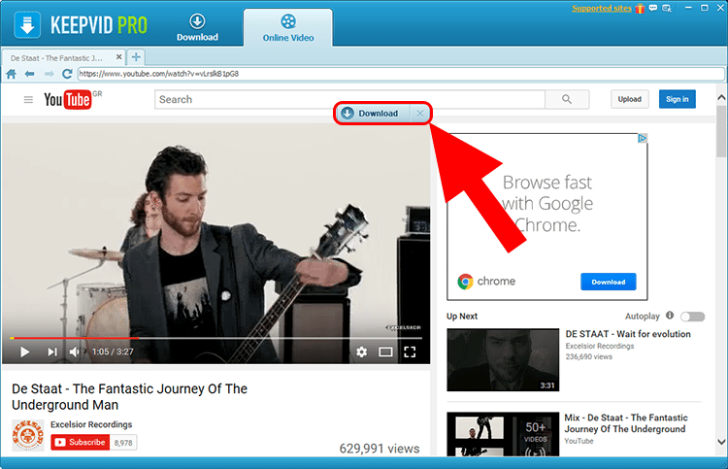Click the 8,978 subscriber count

(x=123, y=443)
